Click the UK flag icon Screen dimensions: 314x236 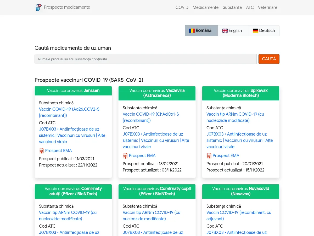(x=225, y=31)
